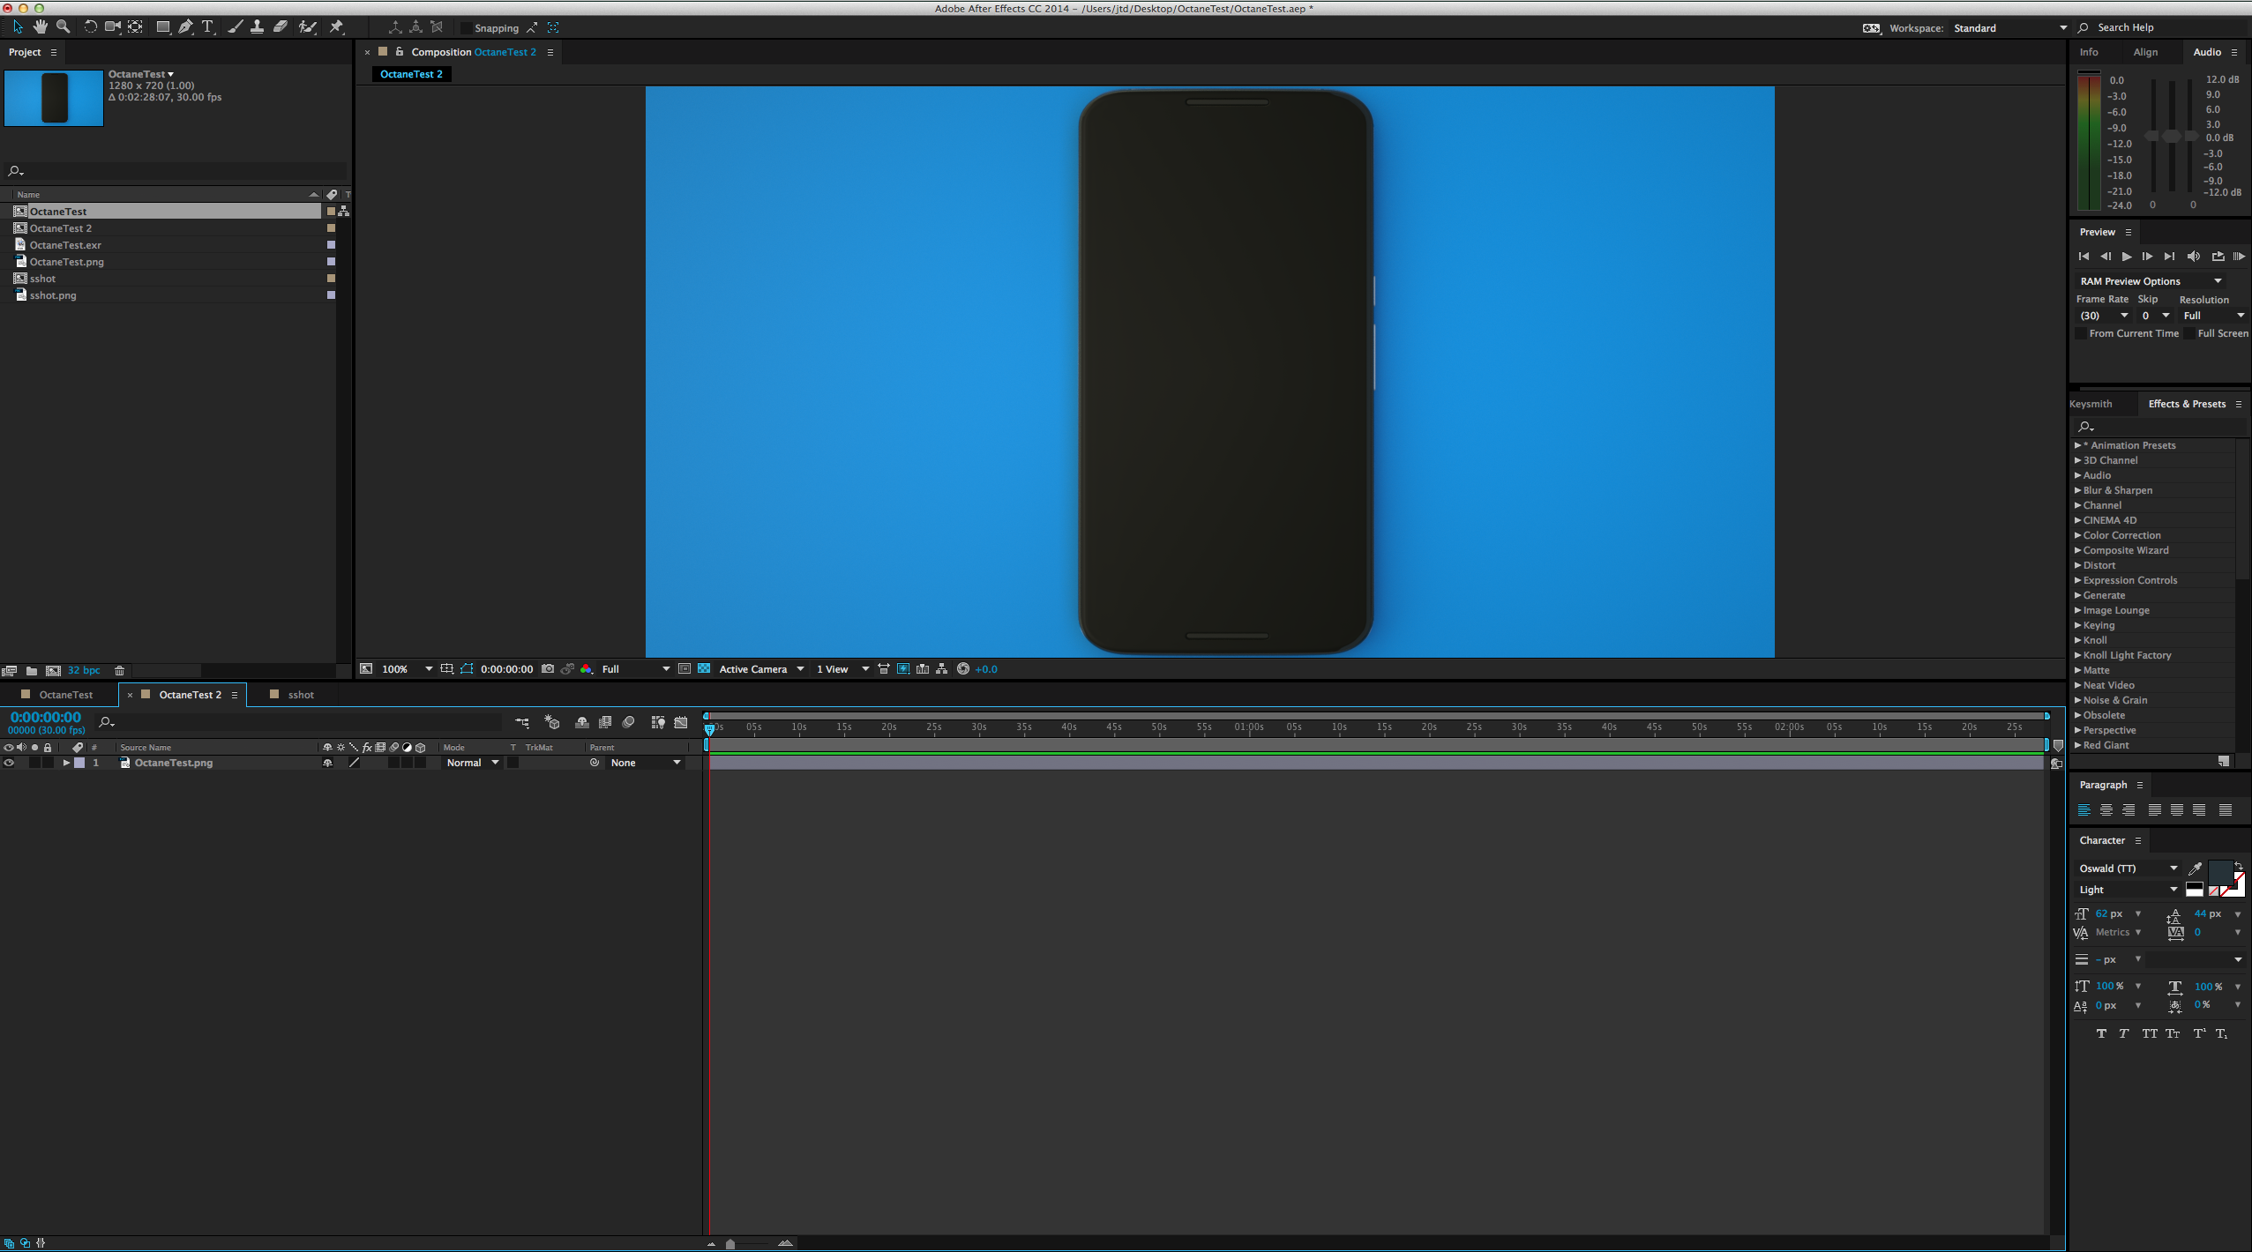Viewport: 2252px width, 1252px height.
Task: Select the Pen tool
Action: (x=186, y=27)
